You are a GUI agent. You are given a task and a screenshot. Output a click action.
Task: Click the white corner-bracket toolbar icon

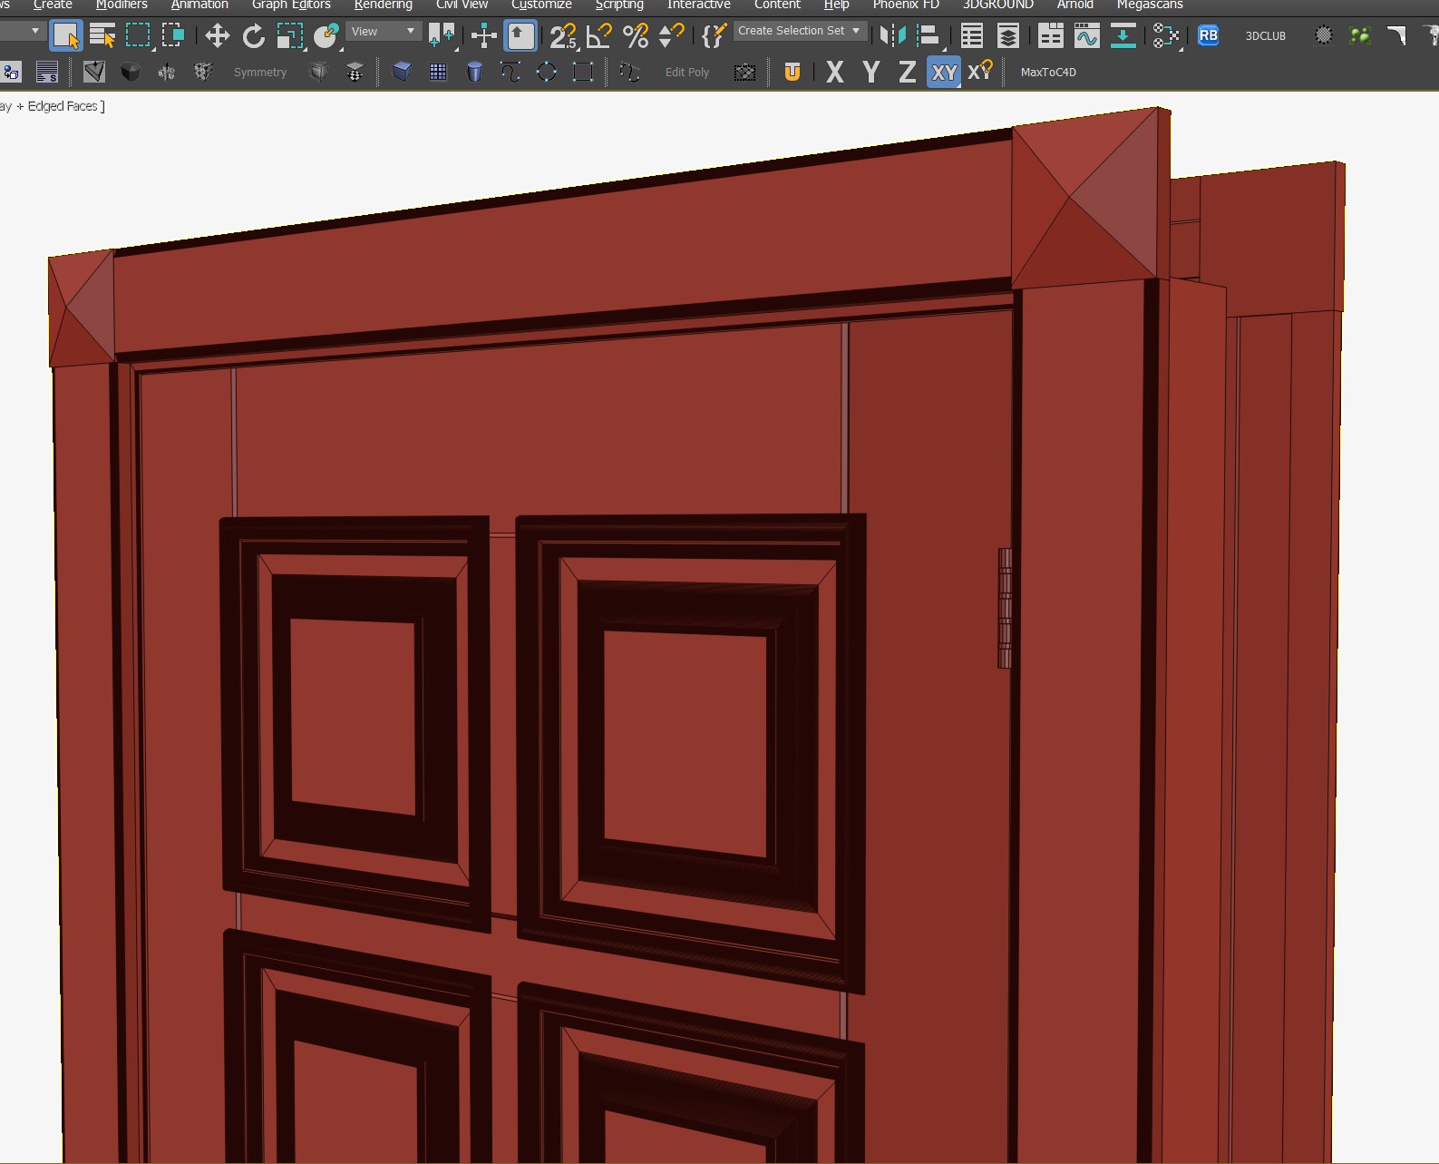(1396, 35)
